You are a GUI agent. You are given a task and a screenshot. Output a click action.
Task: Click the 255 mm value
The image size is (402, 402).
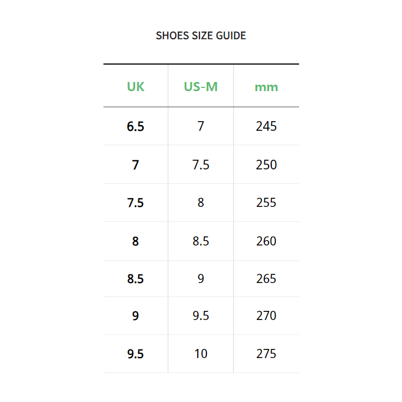(266, 203)
